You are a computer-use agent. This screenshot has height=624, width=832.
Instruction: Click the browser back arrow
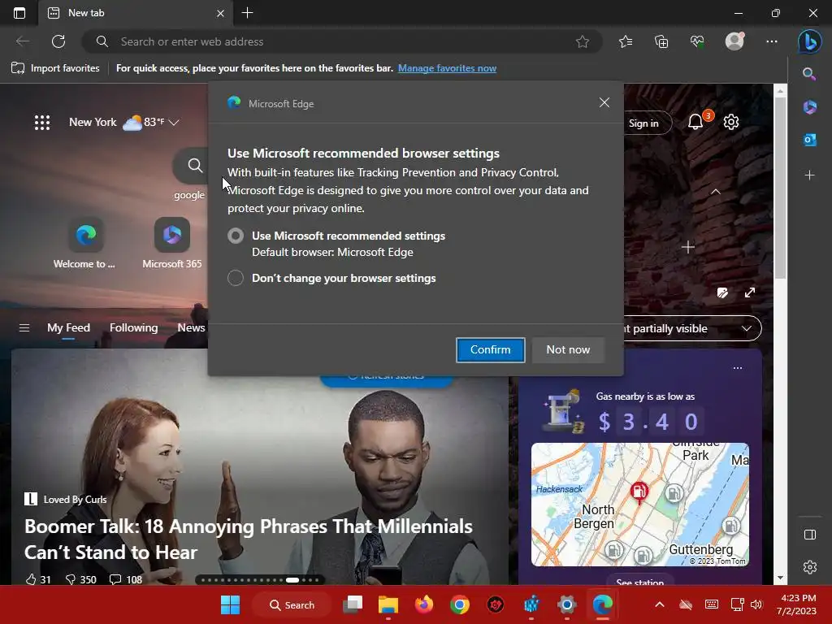(x=22, y=41)
